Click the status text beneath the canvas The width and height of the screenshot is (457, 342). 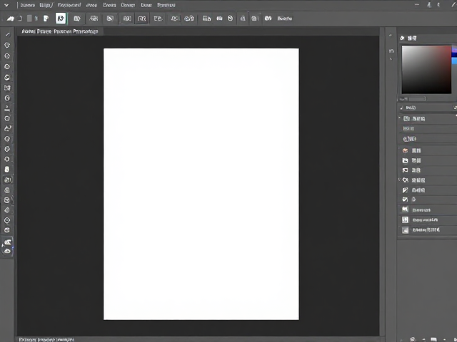tap(46, 339)
